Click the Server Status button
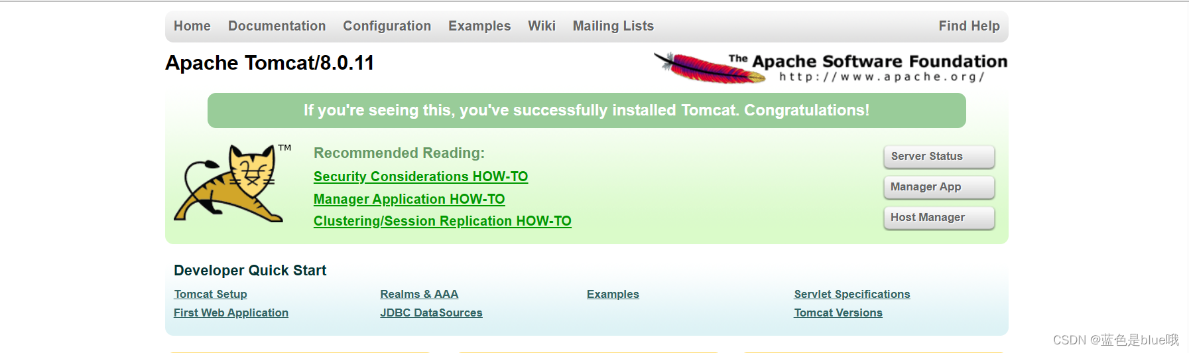The width and height of the screenshot is (1189, 353). click(939, 157)
